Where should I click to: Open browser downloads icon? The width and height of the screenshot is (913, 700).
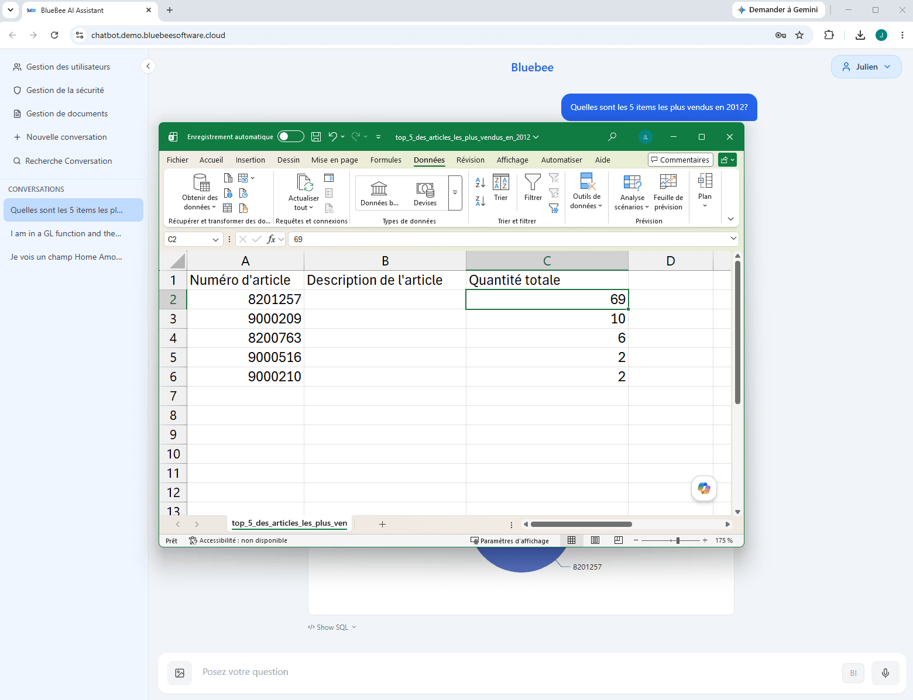point(860,35)
